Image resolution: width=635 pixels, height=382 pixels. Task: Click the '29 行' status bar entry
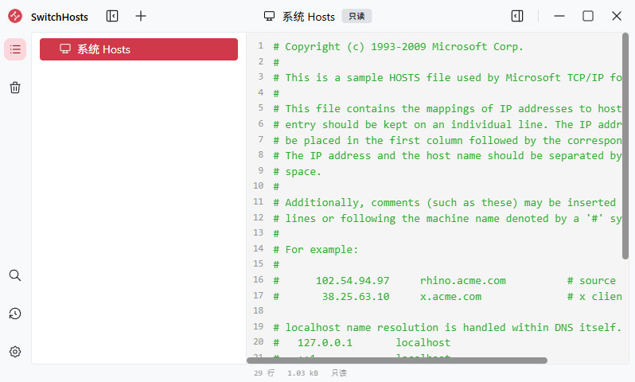264,372
